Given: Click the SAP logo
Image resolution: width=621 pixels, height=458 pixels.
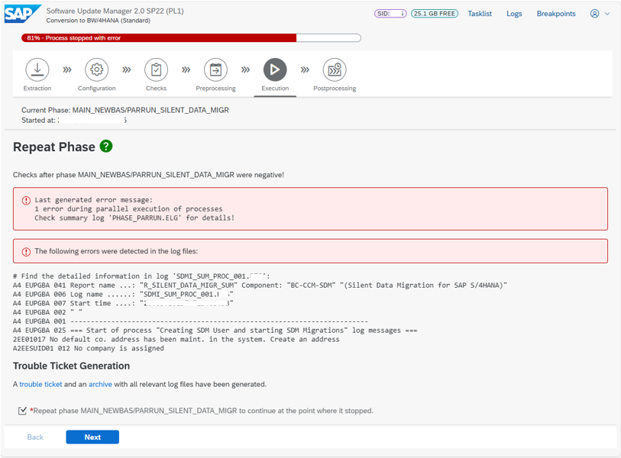Looking at the screenshot, I should point(23,14).
